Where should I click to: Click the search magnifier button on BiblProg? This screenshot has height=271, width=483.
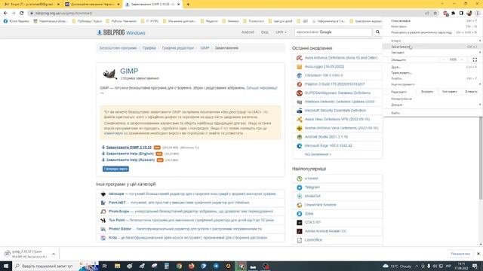click(377, 32)
